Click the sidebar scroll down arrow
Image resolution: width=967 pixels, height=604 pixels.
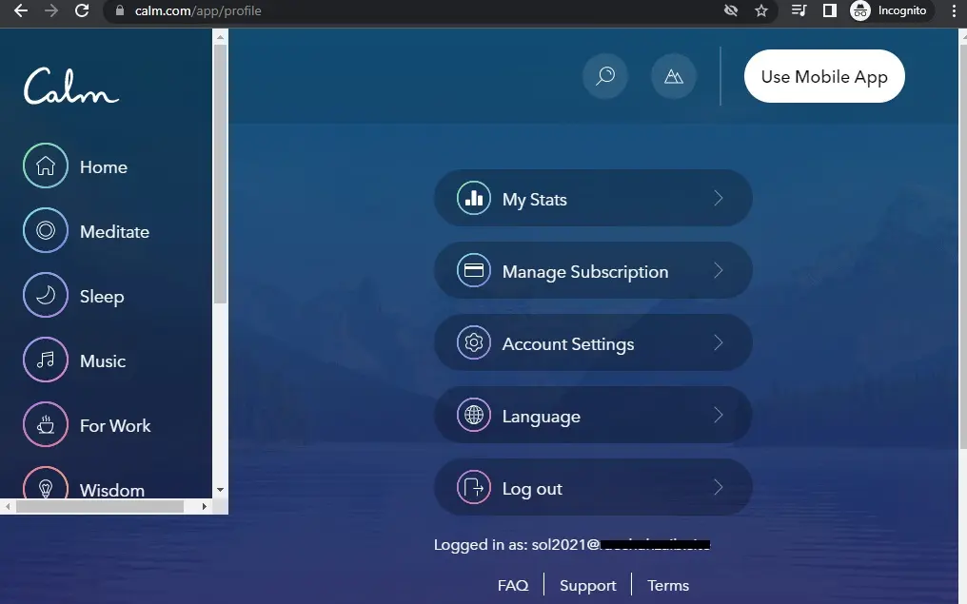(220, 490)
